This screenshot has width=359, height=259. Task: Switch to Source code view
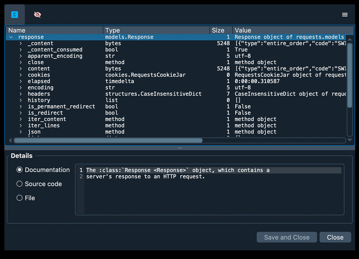[x=19, y=184]
